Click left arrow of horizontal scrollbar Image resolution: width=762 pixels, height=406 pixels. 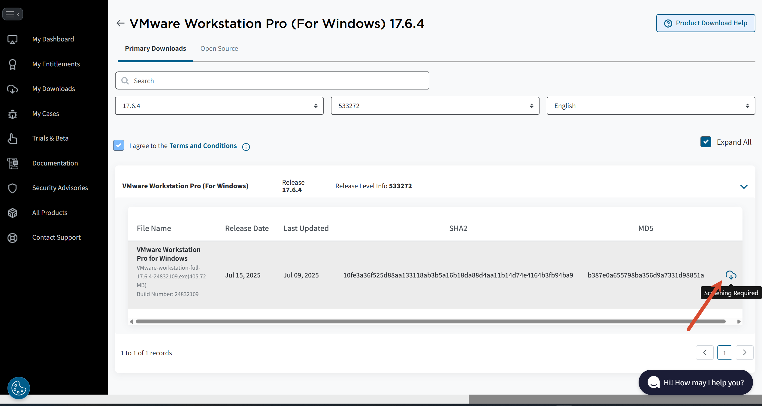(131, 322)
